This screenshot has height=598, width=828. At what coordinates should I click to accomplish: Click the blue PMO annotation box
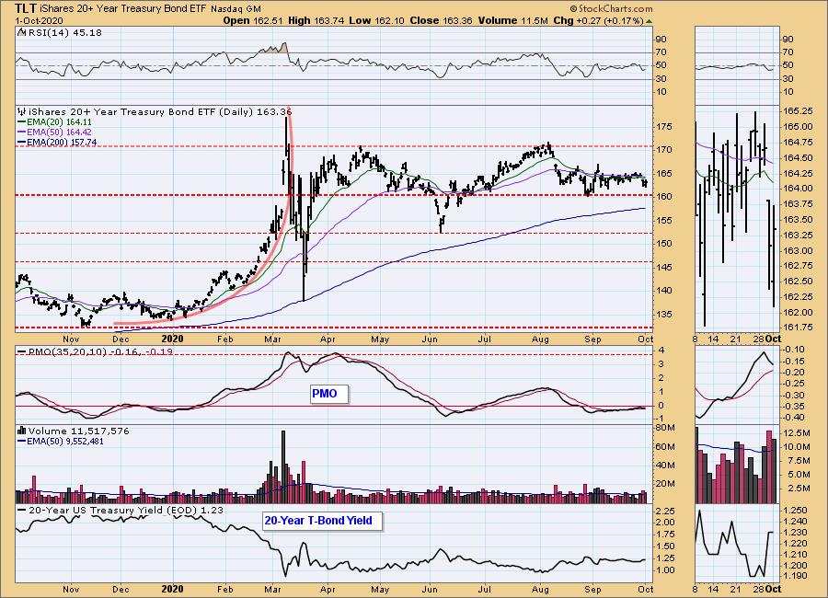(329, 394)
